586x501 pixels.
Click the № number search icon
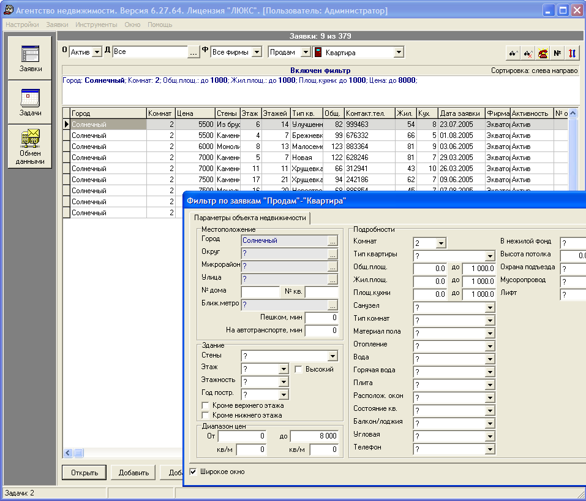pyautogui.click(x=557, y=53)
